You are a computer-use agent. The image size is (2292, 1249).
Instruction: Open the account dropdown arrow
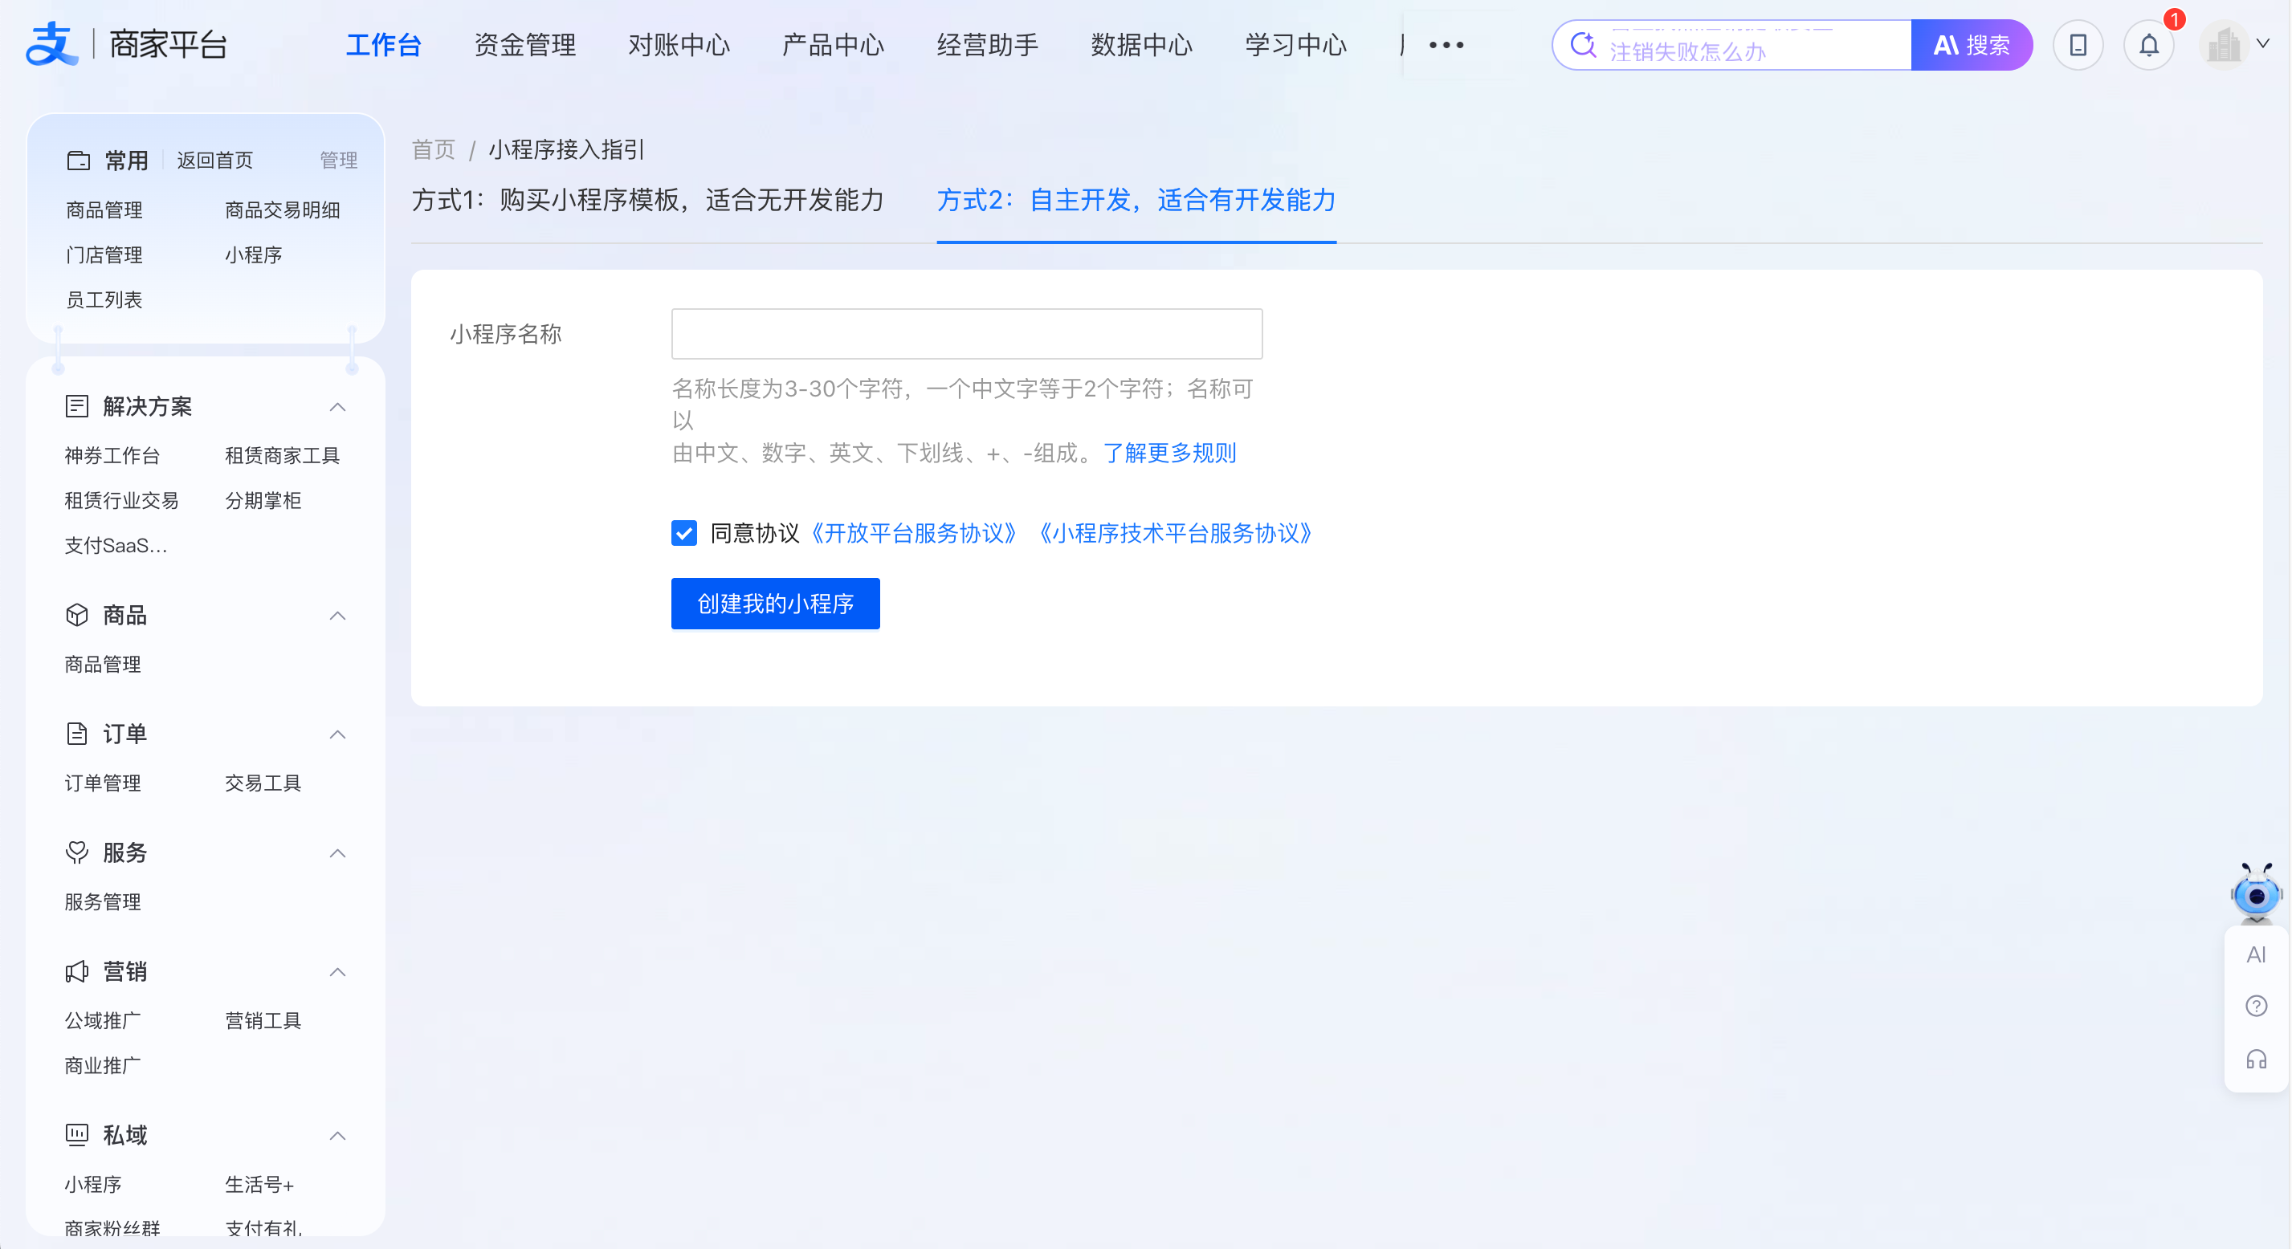click(2262, 43)
